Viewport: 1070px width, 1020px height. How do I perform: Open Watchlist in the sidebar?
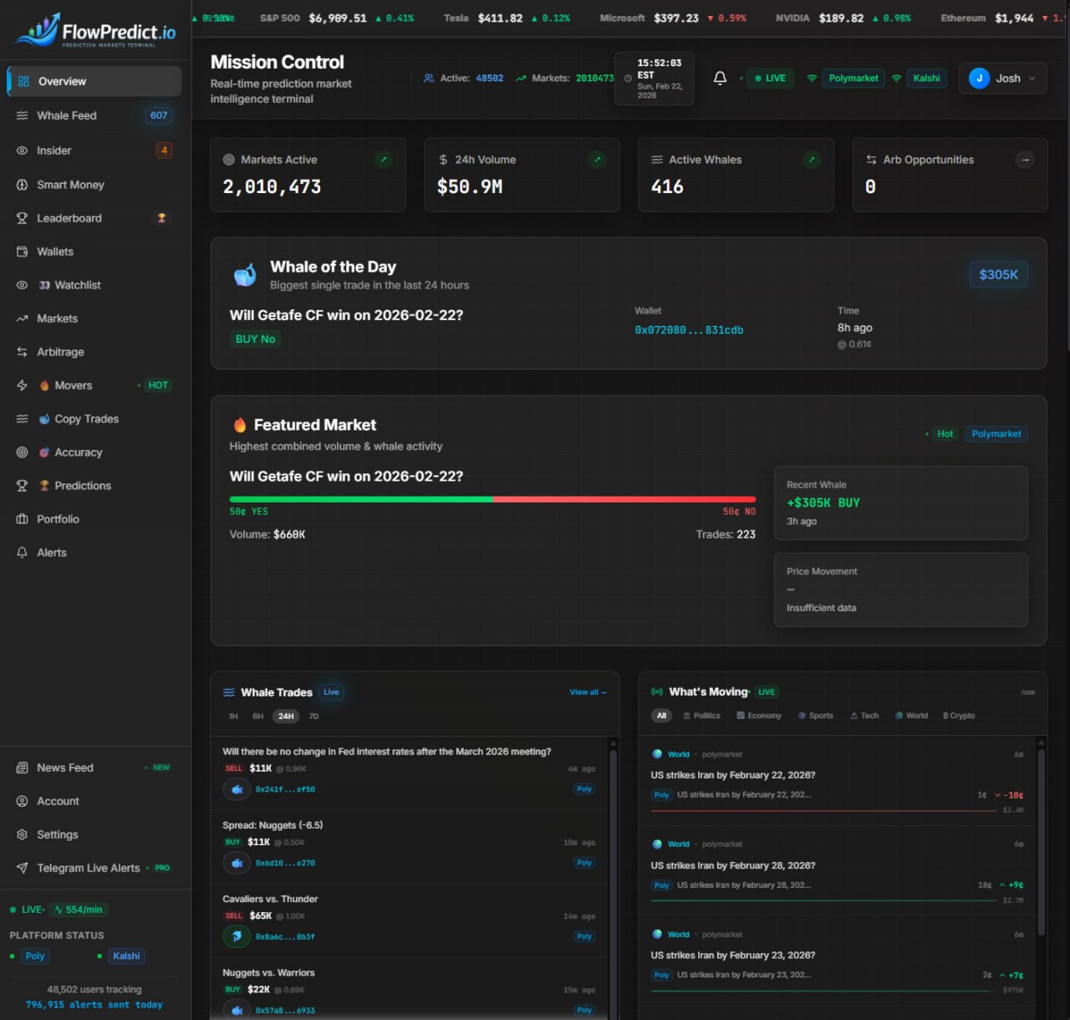pos(94,285)
